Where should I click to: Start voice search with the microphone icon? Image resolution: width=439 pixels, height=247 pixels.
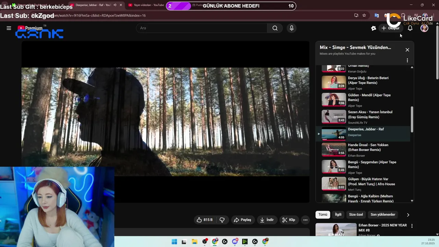pyautogui.click(x=292, y=28)
